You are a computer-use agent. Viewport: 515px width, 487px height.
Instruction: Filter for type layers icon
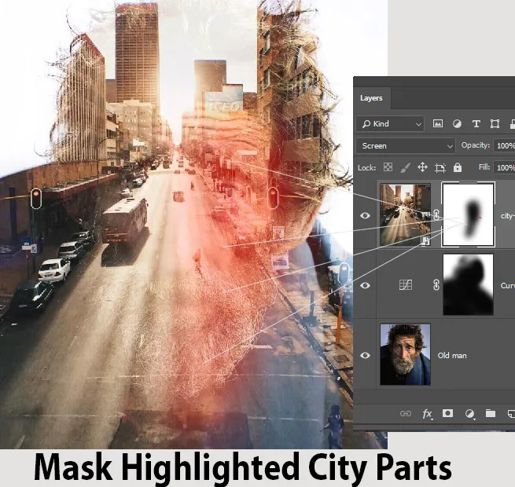[476, 124]
